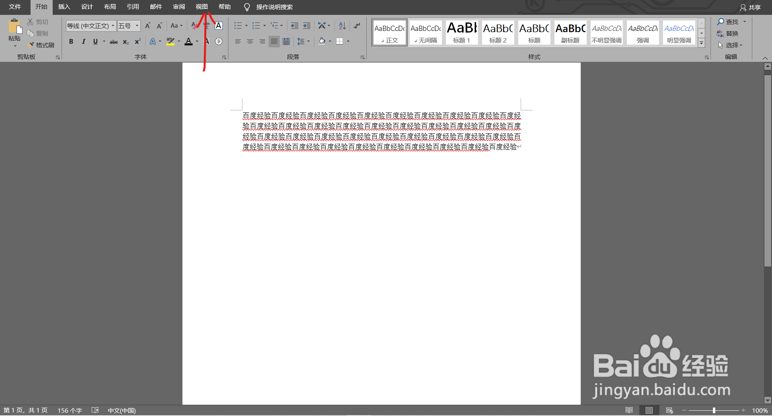
Task: Open the underline style dropdown arrow
Action: pos(104,41)
